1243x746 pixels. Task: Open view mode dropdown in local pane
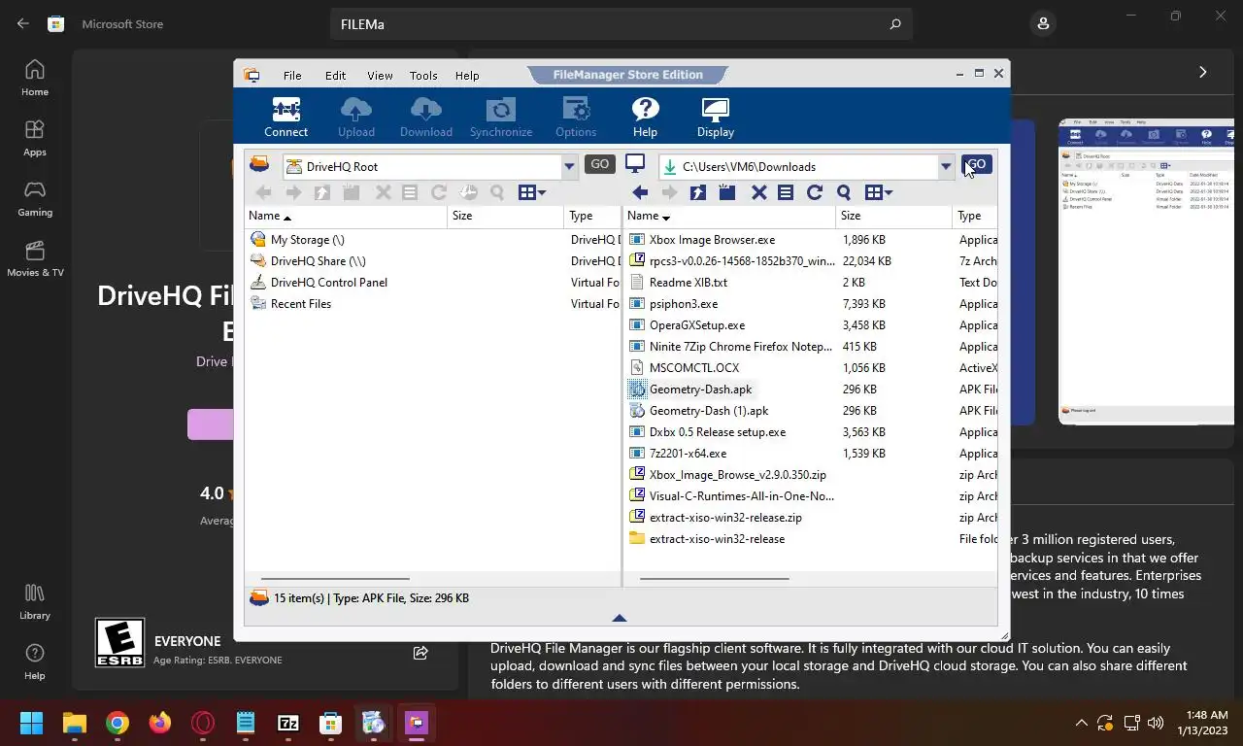[x=879, y=192]
